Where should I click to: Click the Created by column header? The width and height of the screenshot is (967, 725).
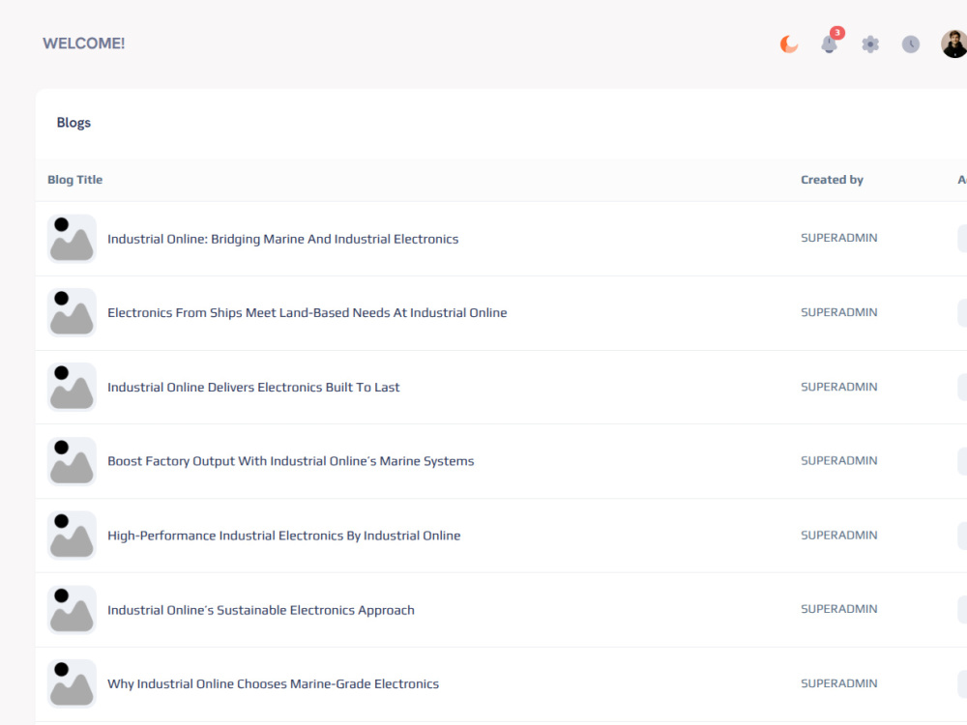[832, 180]
